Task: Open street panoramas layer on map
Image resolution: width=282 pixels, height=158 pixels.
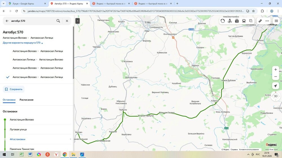Action: tap(230, 21)
